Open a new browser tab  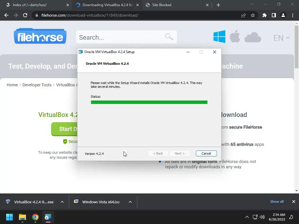click(x=218, y=5)
